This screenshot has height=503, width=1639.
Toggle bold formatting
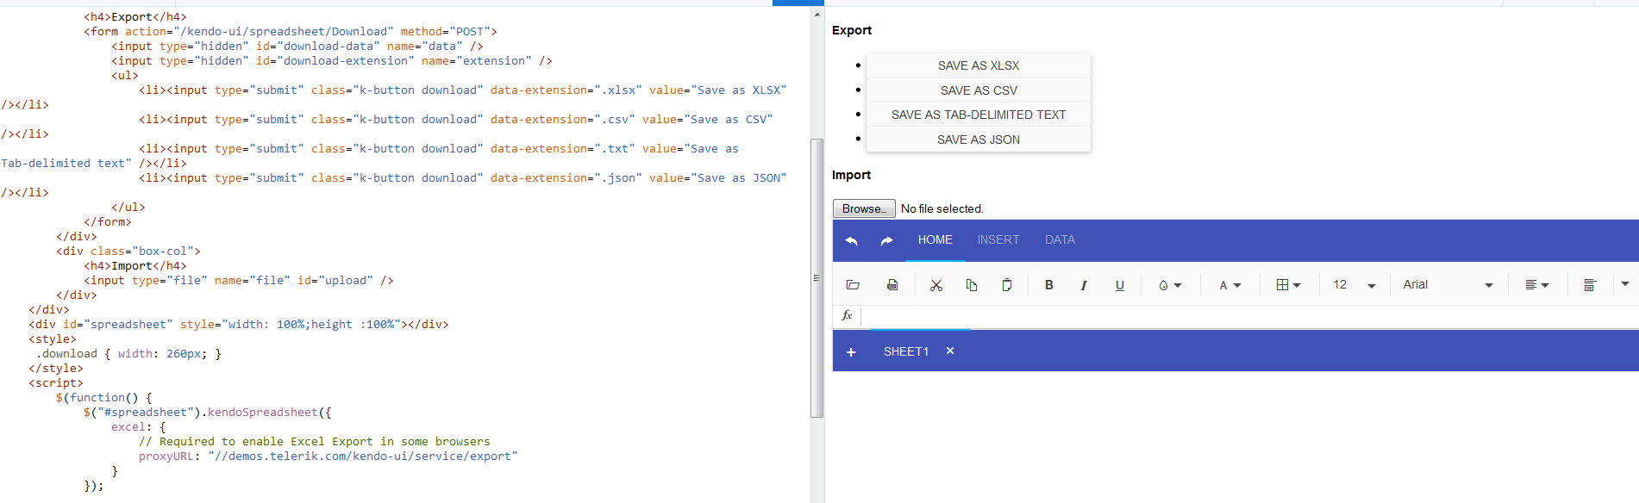[1049, 285]
